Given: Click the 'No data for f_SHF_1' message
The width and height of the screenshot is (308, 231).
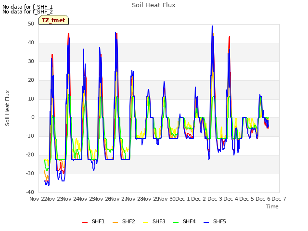Looking at the screenshot, I should tap(27, 7).
